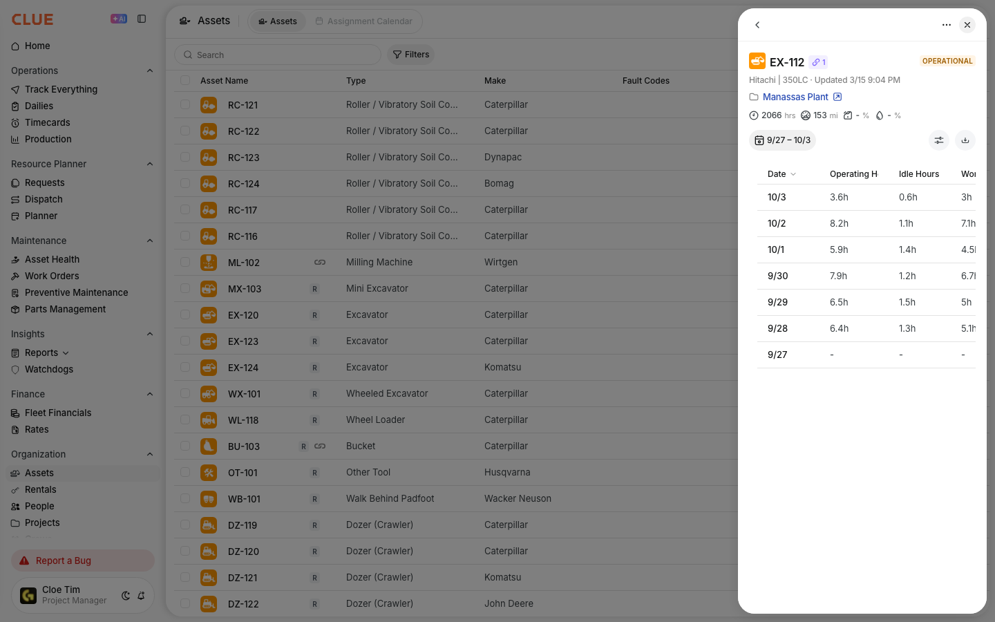Check the EX-120 row checkbox
The height and width of the screenshot is (622, 995).
coord(185,314)
